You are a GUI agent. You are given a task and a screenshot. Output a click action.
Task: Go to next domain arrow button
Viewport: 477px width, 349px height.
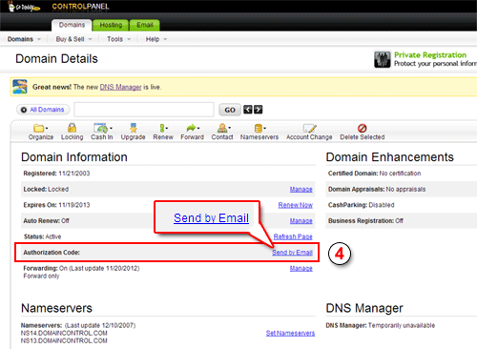click(x=259, y=110)
